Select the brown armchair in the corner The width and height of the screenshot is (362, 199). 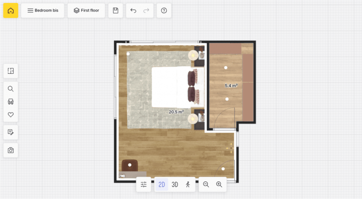tap(130, 165)
